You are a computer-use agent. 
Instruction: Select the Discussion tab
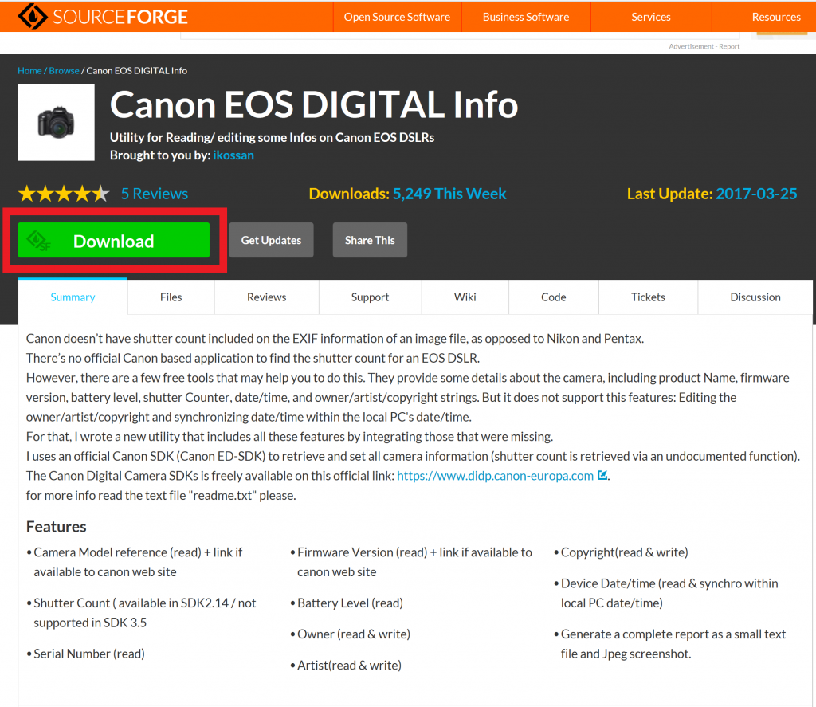(x=755, y=297)
